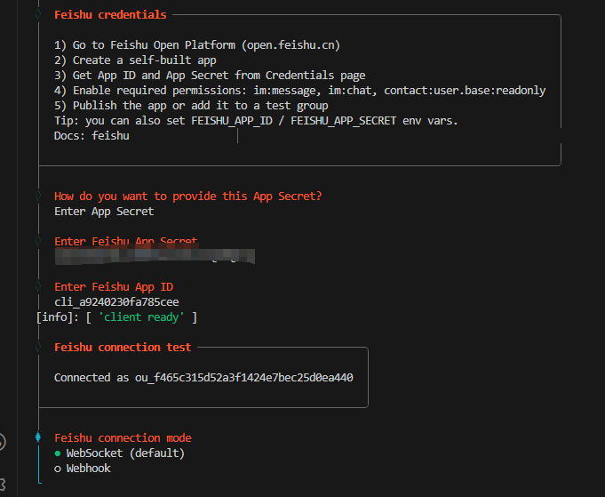Click the blurred App Secret value
This screenshot has height=497, width=605.
pos(155,256)
